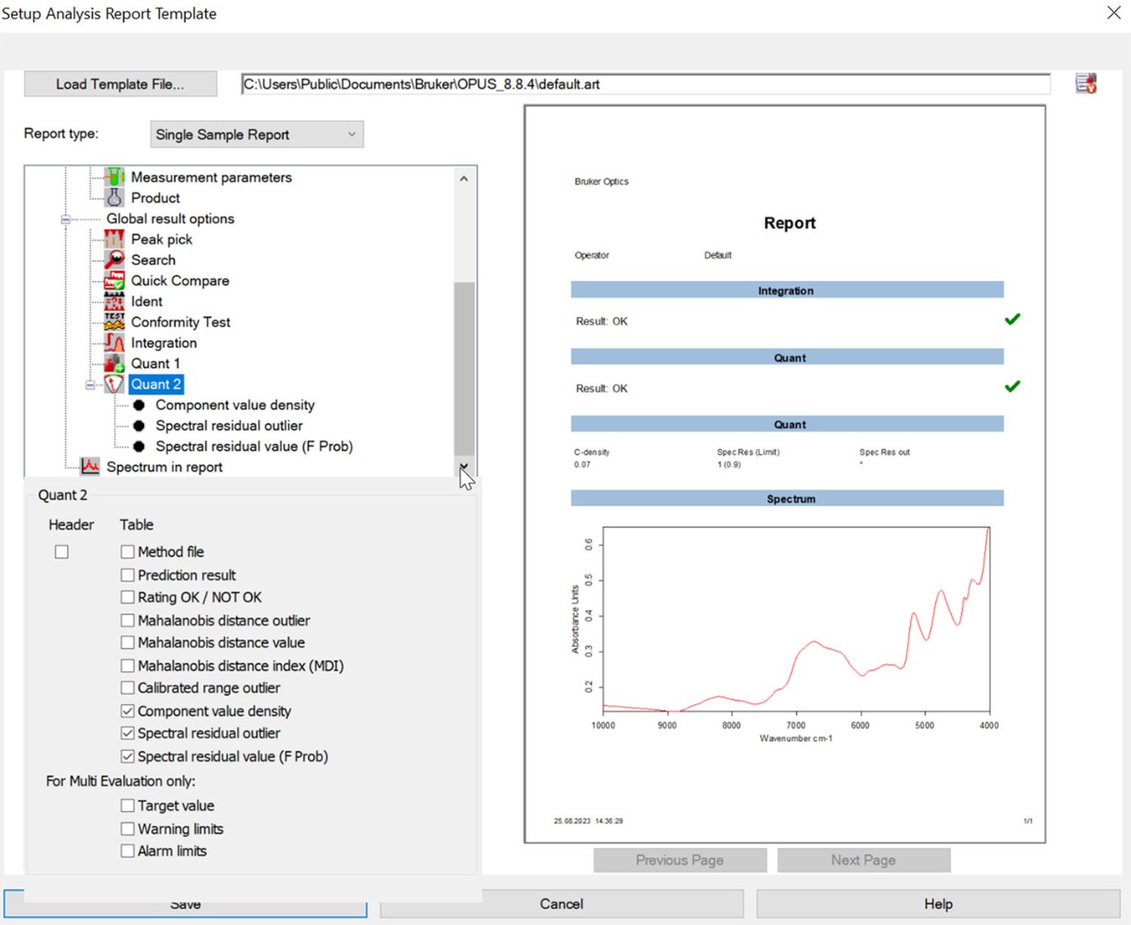The width and height of the screenshot is (1131, 925).
Task: Select the Quant 2 tree item
Action: [156, 384]
